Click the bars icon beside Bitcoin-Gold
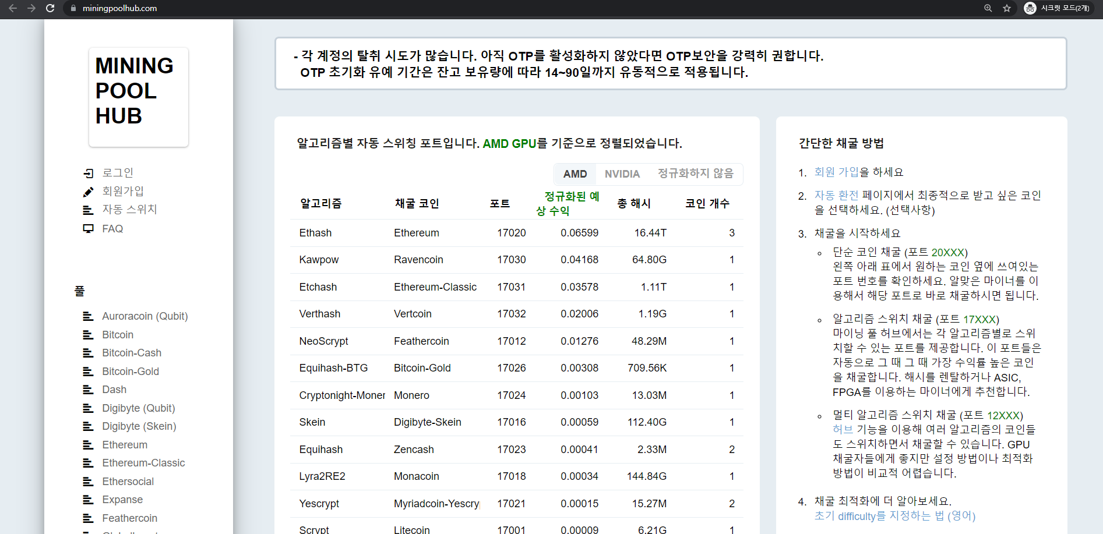Viewport: 1103px width, 534px height. coord(88,372)
